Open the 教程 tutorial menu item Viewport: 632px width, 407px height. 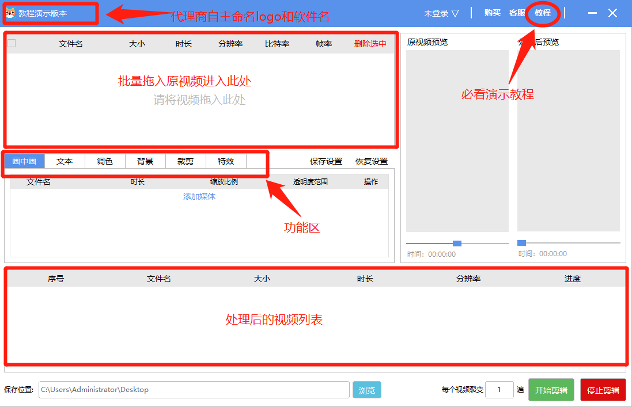(x=543, y=13)
